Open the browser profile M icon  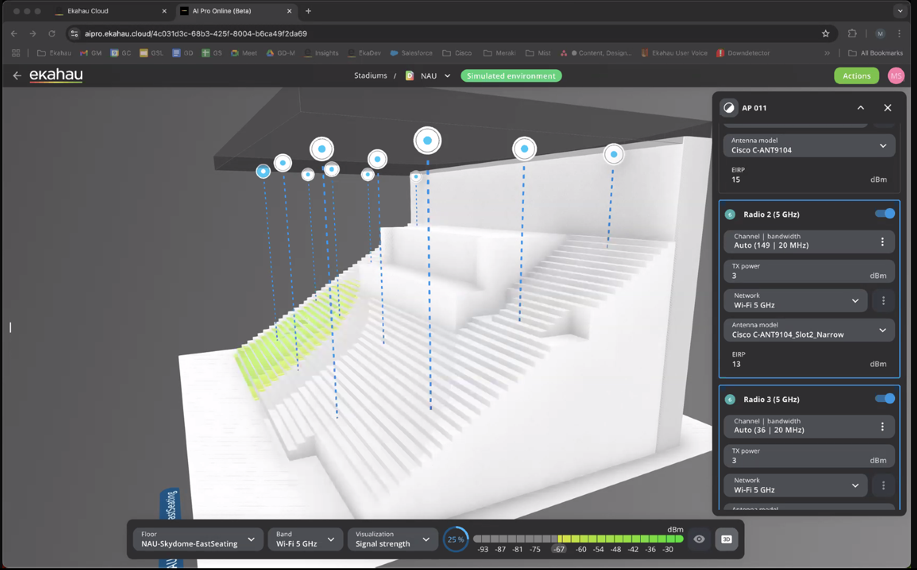tap(880, 33)
